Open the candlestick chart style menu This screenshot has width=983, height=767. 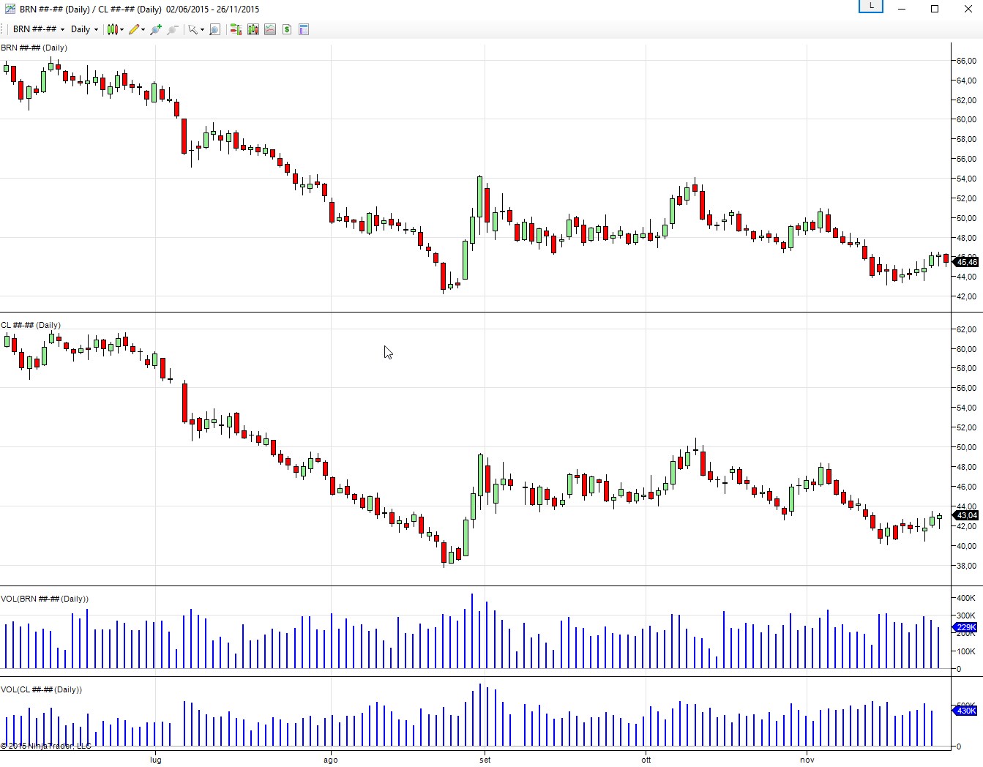tap(115, 29)
